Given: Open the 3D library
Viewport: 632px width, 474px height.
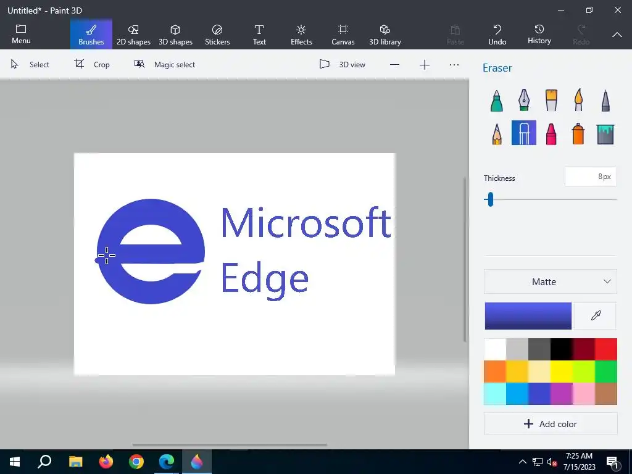Looking at the screenshot, I should coord(385,35).
